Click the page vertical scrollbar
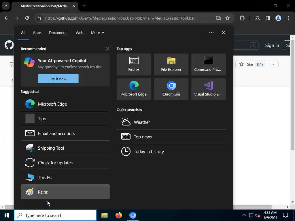The width and height of the screenshot is (295, 221). coord(292,94)
